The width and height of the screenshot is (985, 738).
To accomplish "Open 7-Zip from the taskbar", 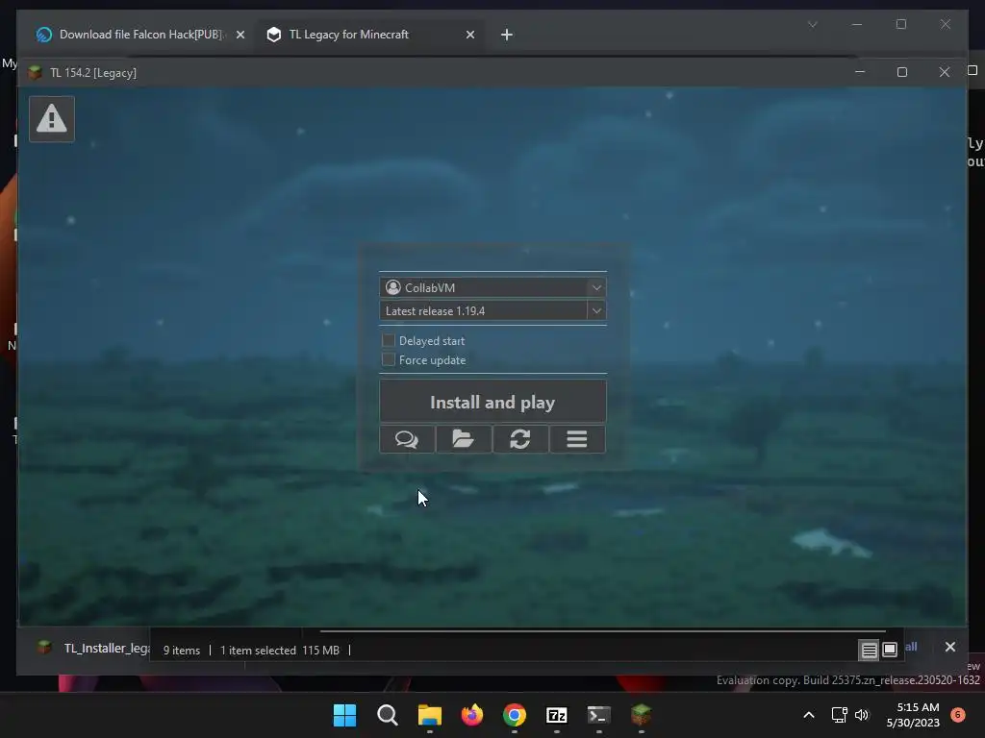I will (557, 715).
